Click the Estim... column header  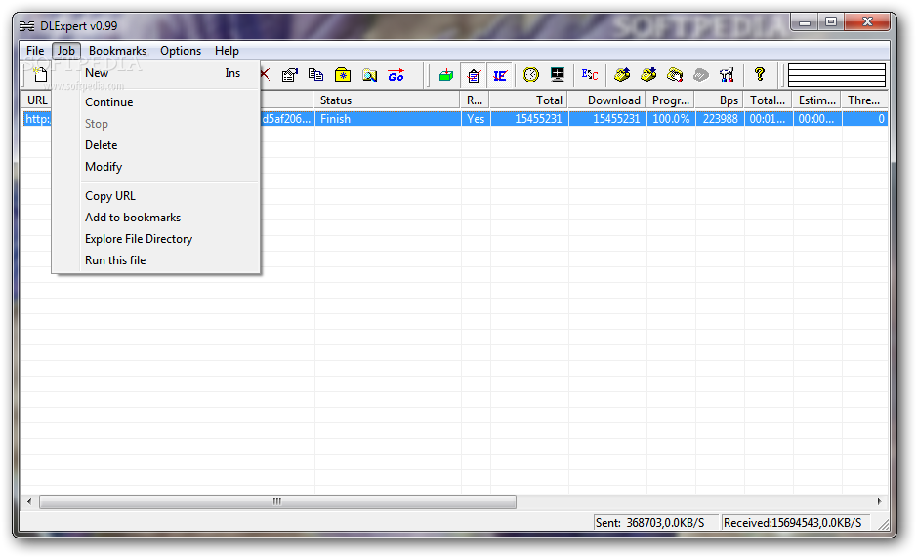pos(817,100)
